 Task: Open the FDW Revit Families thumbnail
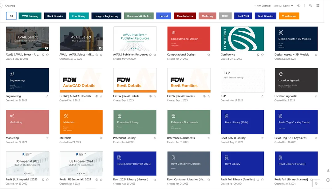pyautogui.click(x=189, y=80)
